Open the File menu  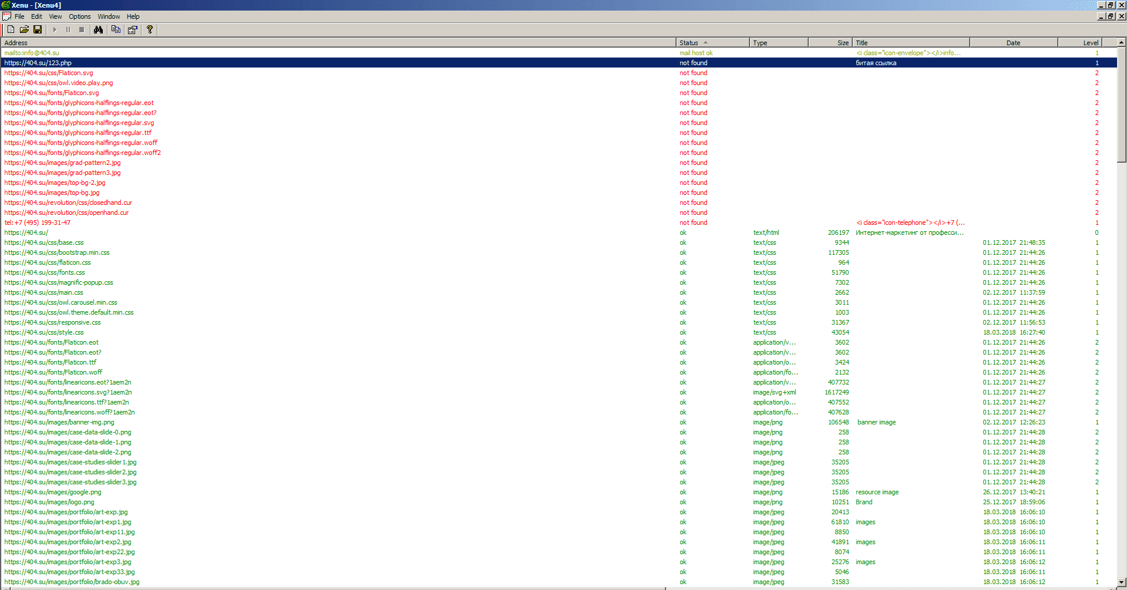point(19,16)
